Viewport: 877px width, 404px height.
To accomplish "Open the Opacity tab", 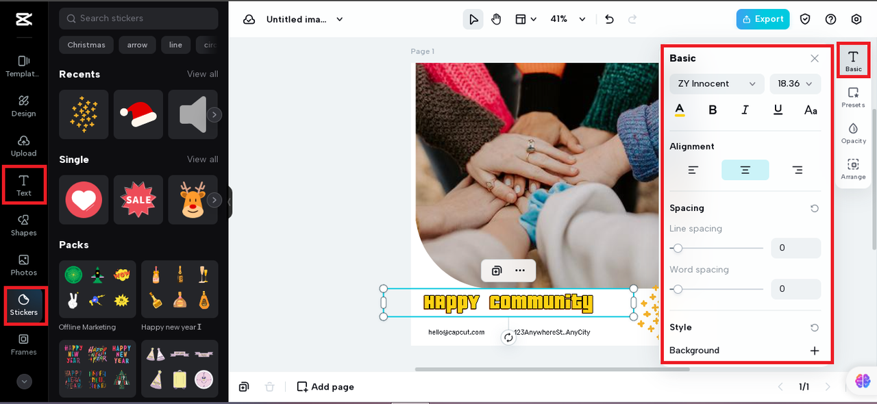I will point(854,133).
